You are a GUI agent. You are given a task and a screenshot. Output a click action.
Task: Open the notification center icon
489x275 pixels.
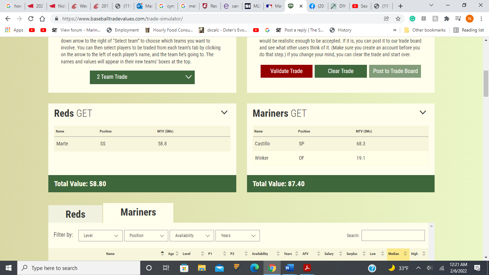pos(477,268)
